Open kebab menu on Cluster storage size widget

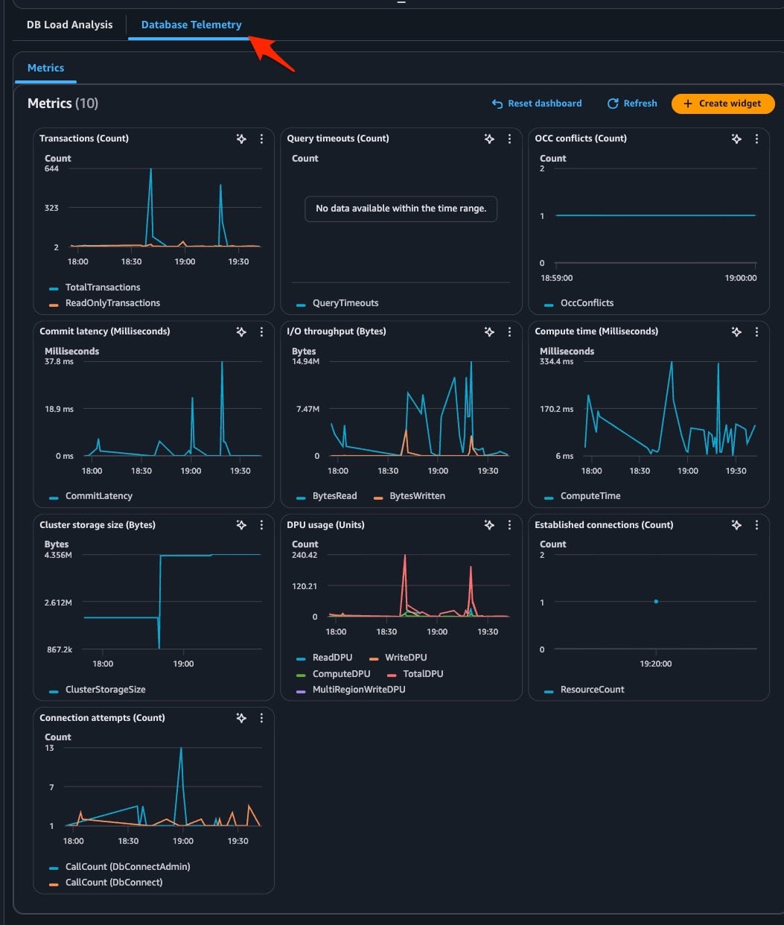tap(261, 525)
